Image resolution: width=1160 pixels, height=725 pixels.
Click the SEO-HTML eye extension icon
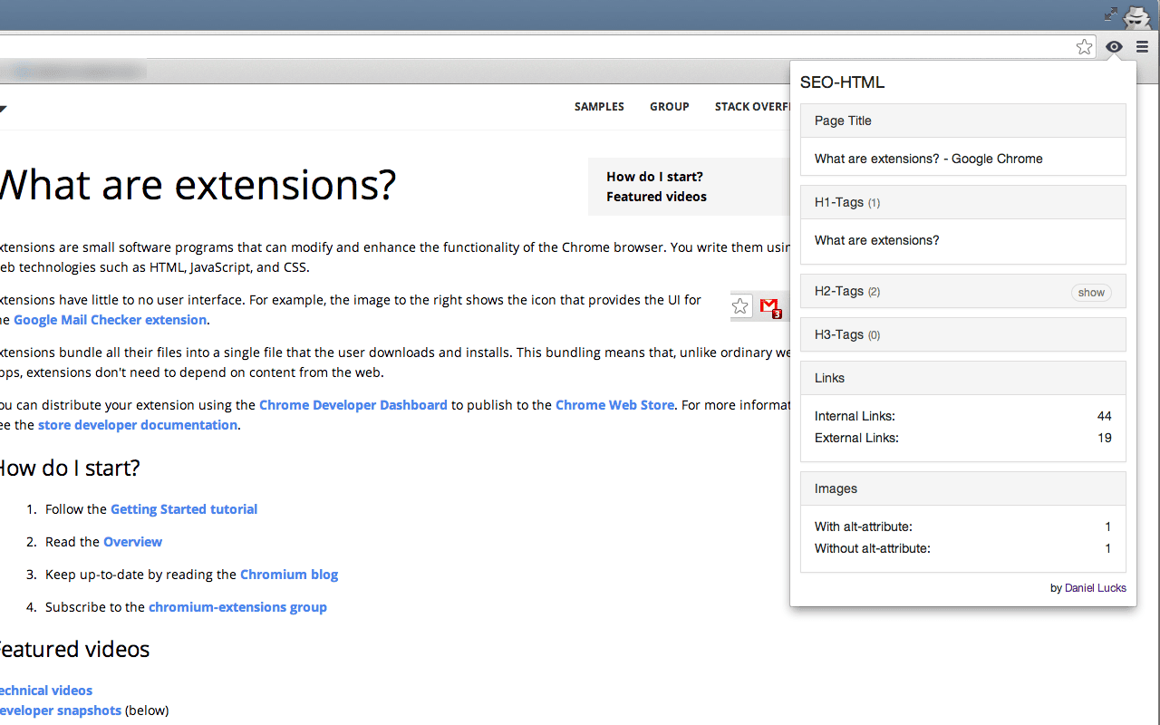1115,47
